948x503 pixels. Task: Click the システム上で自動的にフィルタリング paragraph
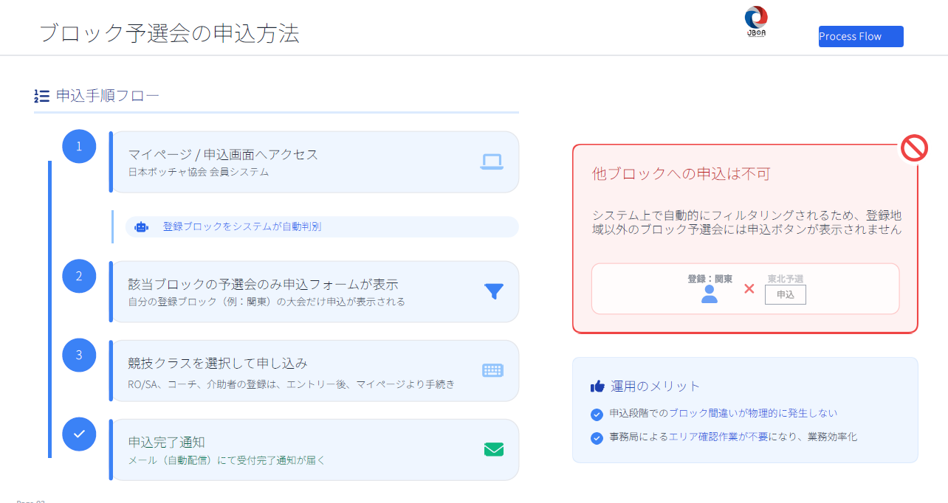click(x=747, y=222)
